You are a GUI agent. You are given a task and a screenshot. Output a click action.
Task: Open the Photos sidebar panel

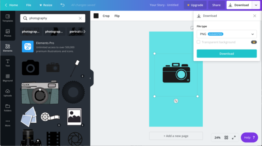[x=8, y=33]
